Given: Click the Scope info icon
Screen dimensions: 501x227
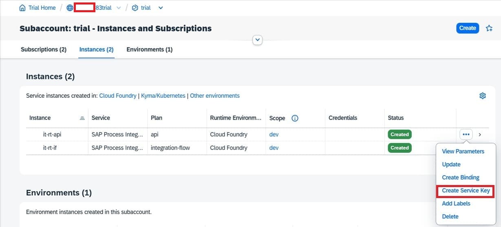Looking at the screenshot, I should pyautogui.click(x=295, y=118).
